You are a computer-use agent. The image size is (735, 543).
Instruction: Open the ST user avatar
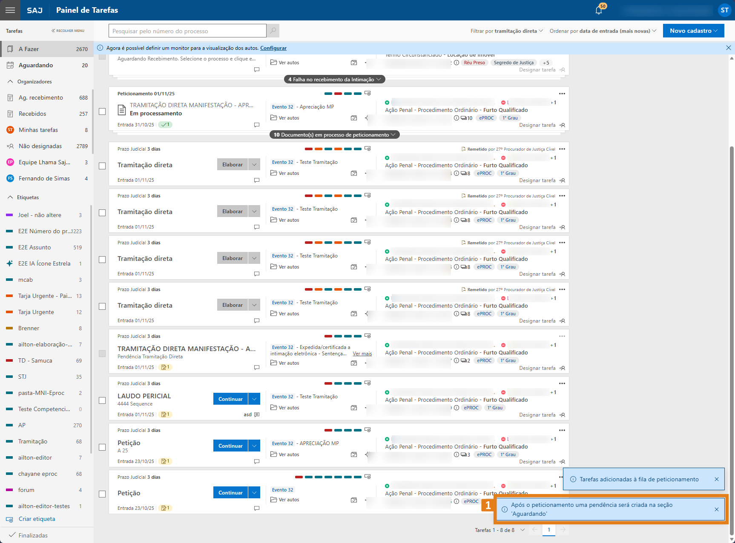click(724, 10)
